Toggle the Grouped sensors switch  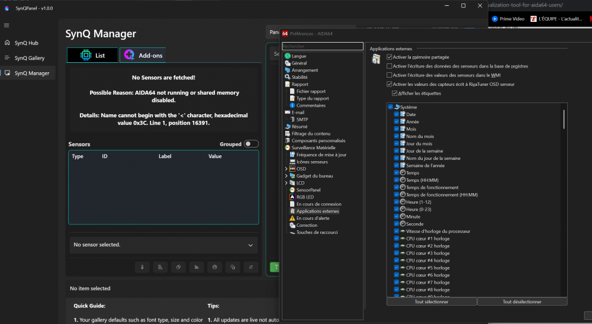pyautogui.click(x=251, y=144)
